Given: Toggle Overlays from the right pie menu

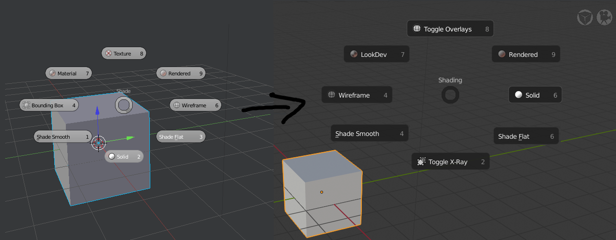Looking at the screenshot, I should click(x=450, y=29).
